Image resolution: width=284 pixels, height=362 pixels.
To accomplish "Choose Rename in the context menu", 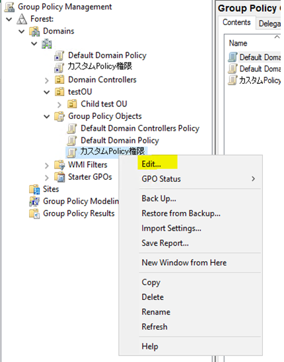I will click(191, 312).
